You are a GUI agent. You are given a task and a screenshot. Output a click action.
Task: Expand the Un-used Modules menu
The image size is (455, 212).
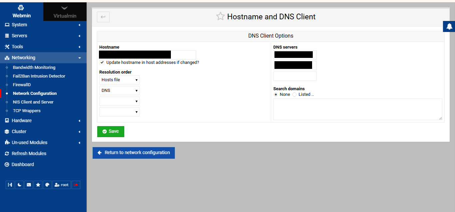(43, 142)
